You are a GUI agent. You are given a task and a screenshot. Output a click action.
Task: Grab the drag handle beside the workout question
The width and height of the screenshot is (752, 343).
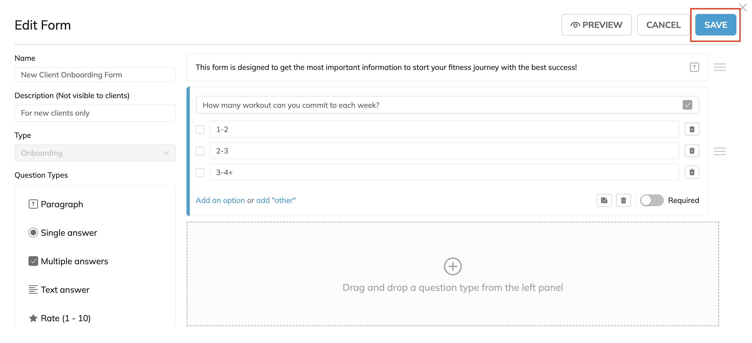[x=719, y=151]
